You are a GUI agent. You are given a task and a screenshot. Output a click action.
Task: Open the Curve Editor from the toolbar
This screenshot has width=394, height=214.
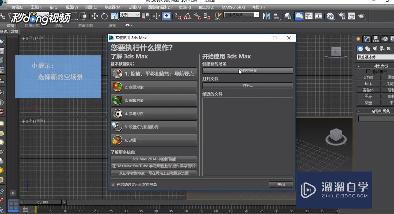(309, 16)
